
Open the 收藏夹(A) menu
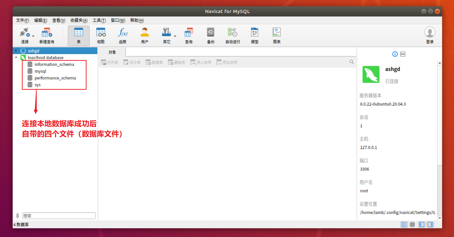(79, 20)
